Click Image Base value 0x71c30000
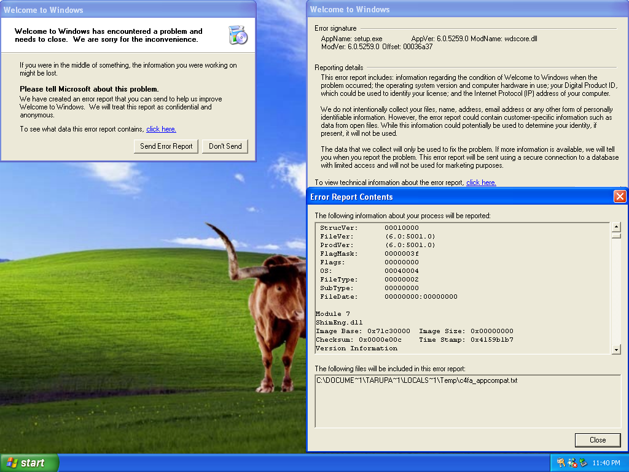The image size is (629, 472). [389, 331]
